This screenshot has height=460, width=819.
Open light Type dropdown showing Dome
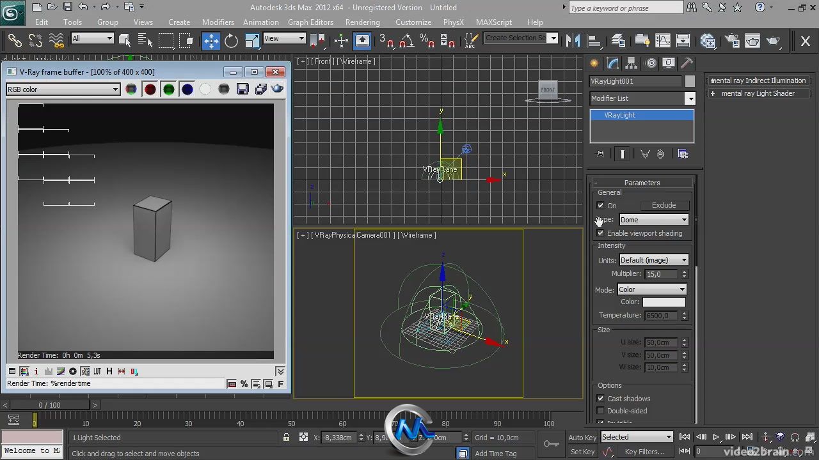tap(653, 220)
